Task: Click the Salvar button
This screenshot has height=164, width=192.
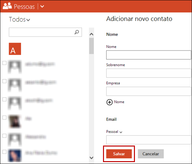Action: [119, 154]
